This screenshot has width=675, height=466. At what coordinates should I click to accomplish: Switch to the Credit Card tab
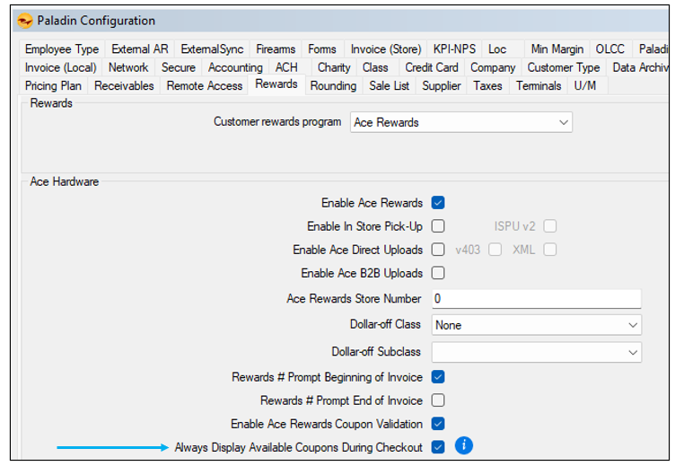[431, 67]
